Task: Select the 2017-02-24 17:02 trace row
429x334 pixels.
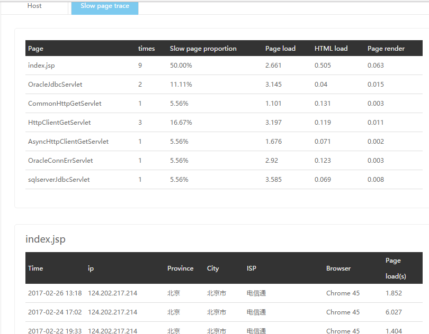Action: coord(55,312)
